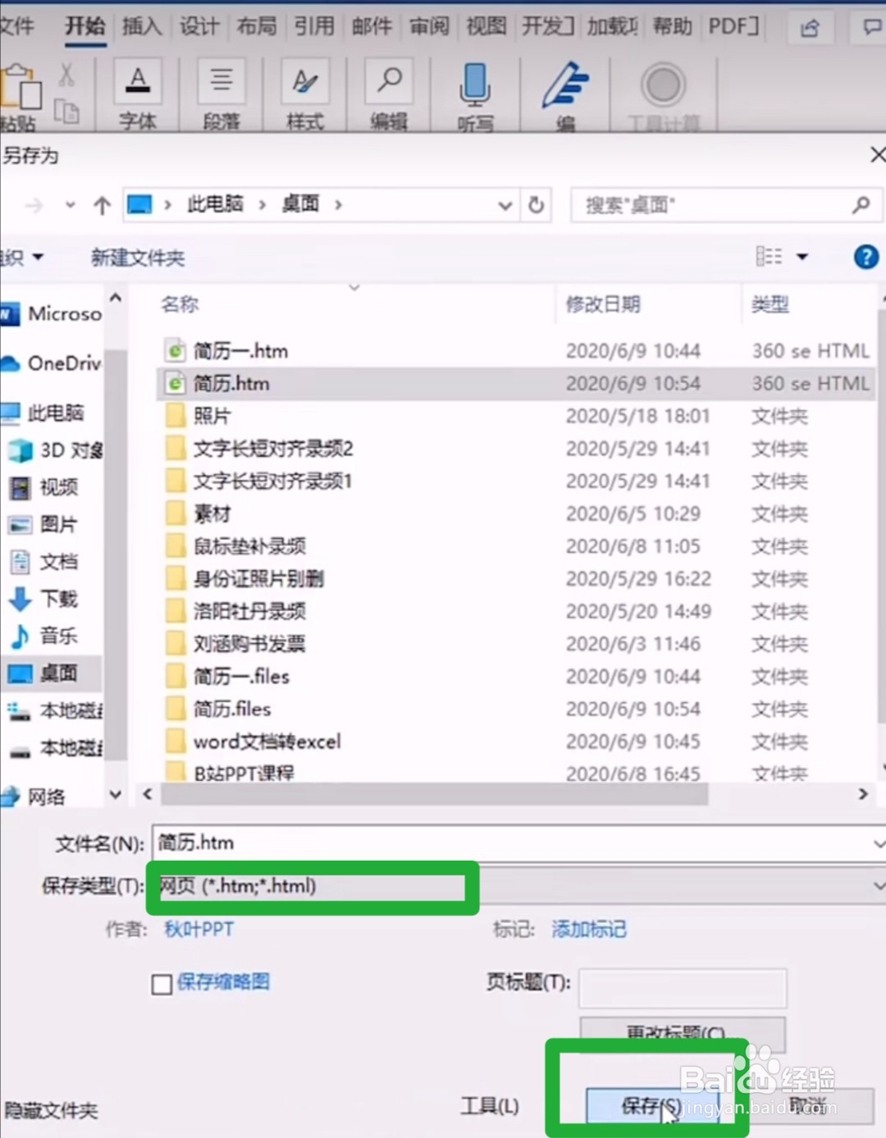Switch to the 插入 ribbon tab
Screen dimensions: 886x1138
(142, 26)
